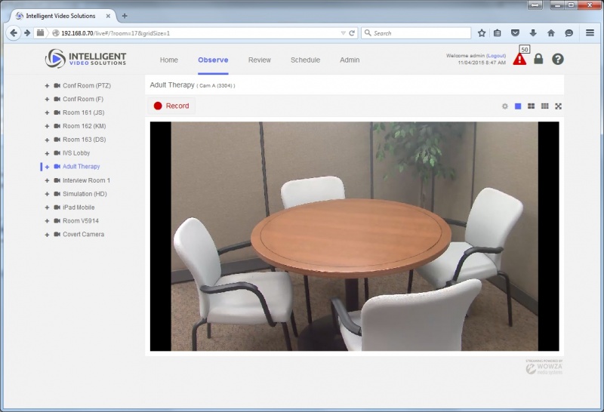Go forward with the browser forward arrow
Viewport: 604px width, 412px height.
coord(27,33)
